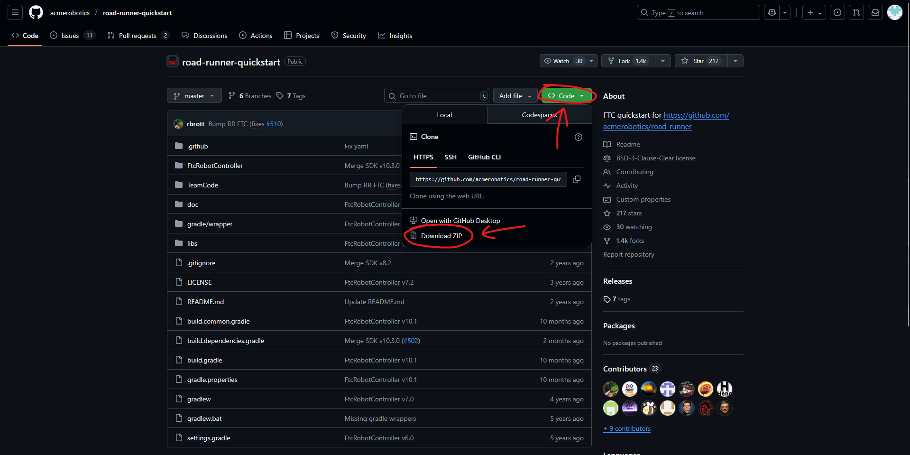This screenshot has height=455, width=910.
Task: View your pull requests via the header icon
Action: tap(856, 12)
